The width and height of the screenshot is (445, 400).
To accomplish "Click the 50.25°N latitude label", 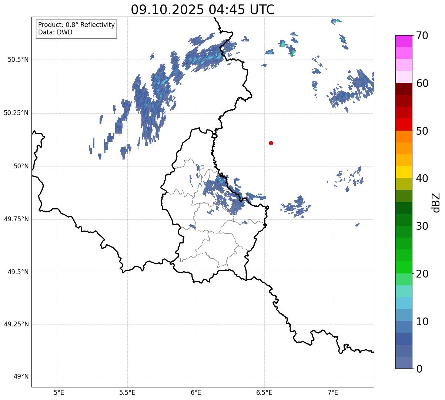I will tap(16, 113).
